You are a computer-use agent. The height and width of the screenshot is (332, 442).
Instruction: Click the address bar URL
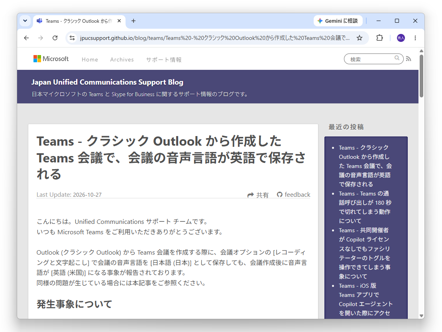(x=214, y=38)
